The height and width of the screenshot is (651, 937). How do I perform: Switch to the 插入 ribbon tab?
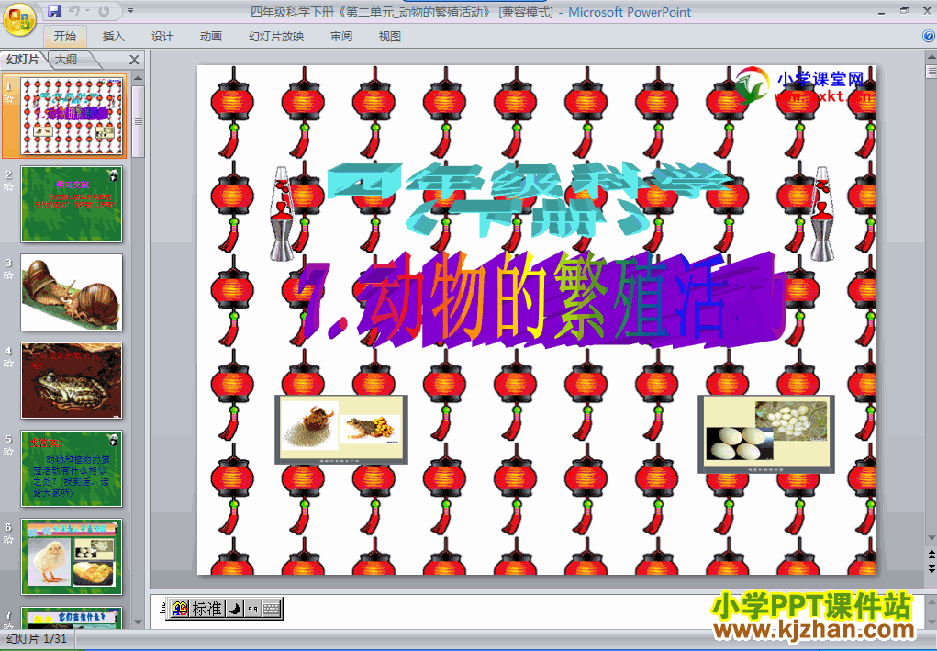point(113,36)
